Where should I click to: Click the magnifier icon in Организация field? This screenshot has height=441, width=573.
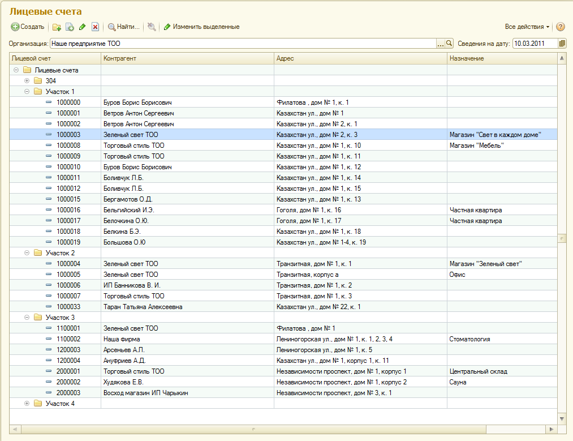tap(450, 43)
